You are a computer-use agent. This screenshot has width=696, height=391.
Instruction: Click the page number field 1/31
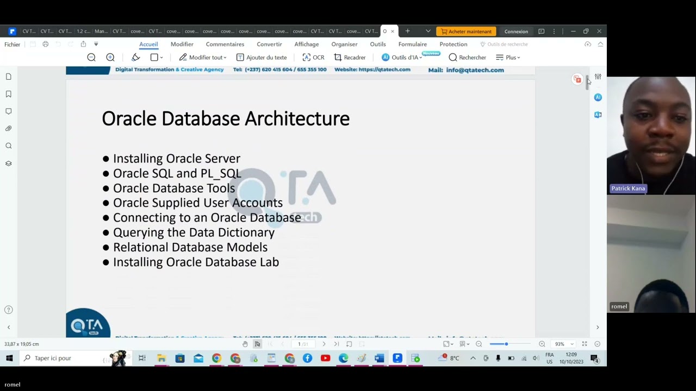pos(303,344)
